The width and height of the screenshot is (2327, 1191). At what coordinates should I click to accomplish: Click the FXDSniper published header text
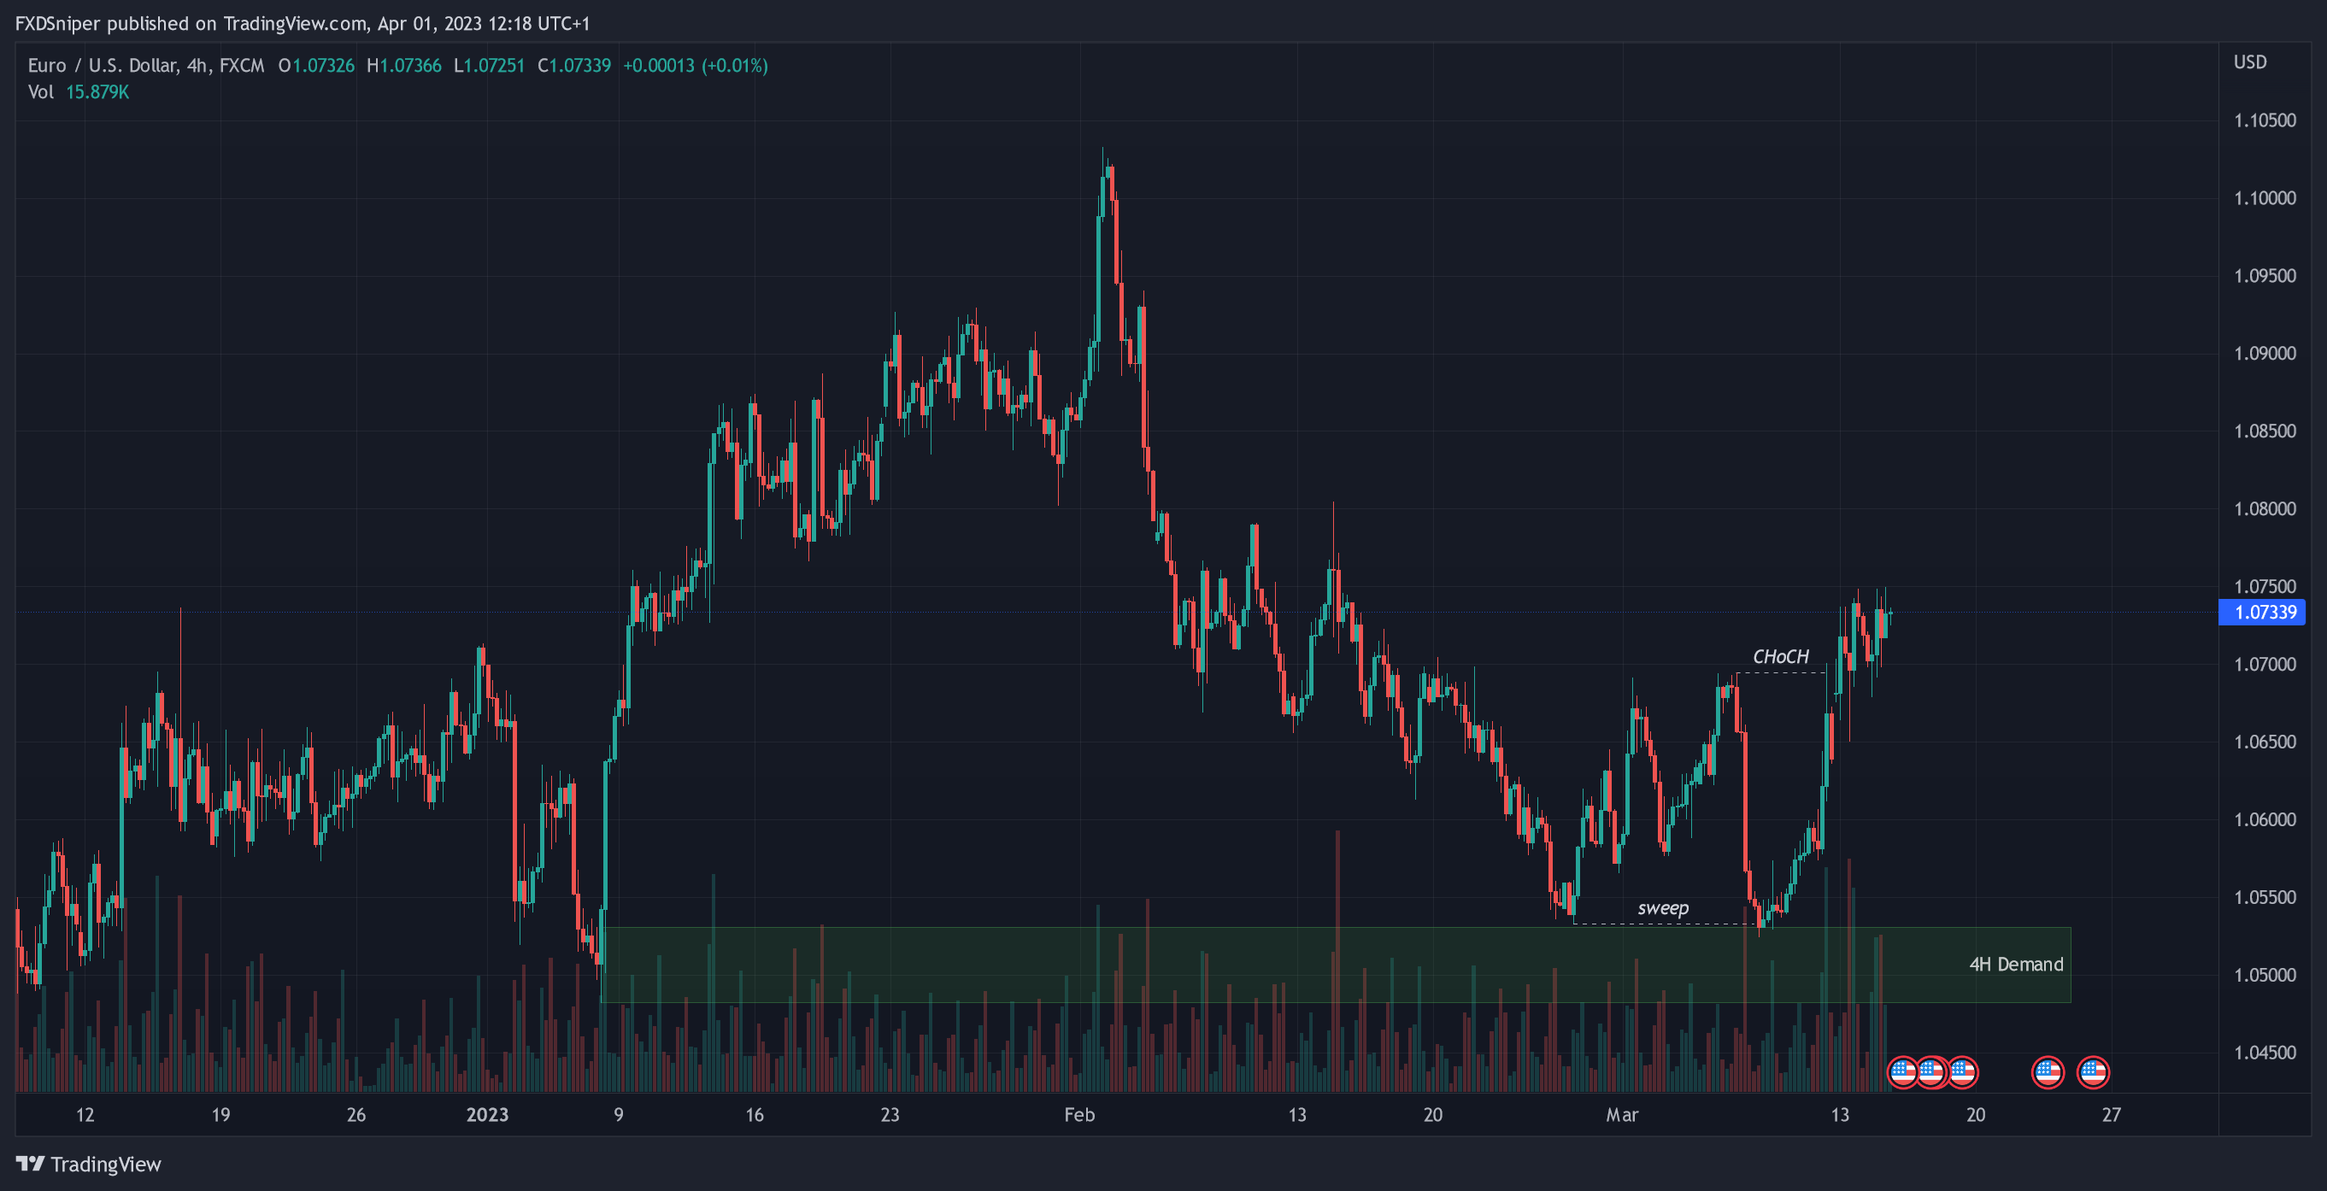pos(302,23)
